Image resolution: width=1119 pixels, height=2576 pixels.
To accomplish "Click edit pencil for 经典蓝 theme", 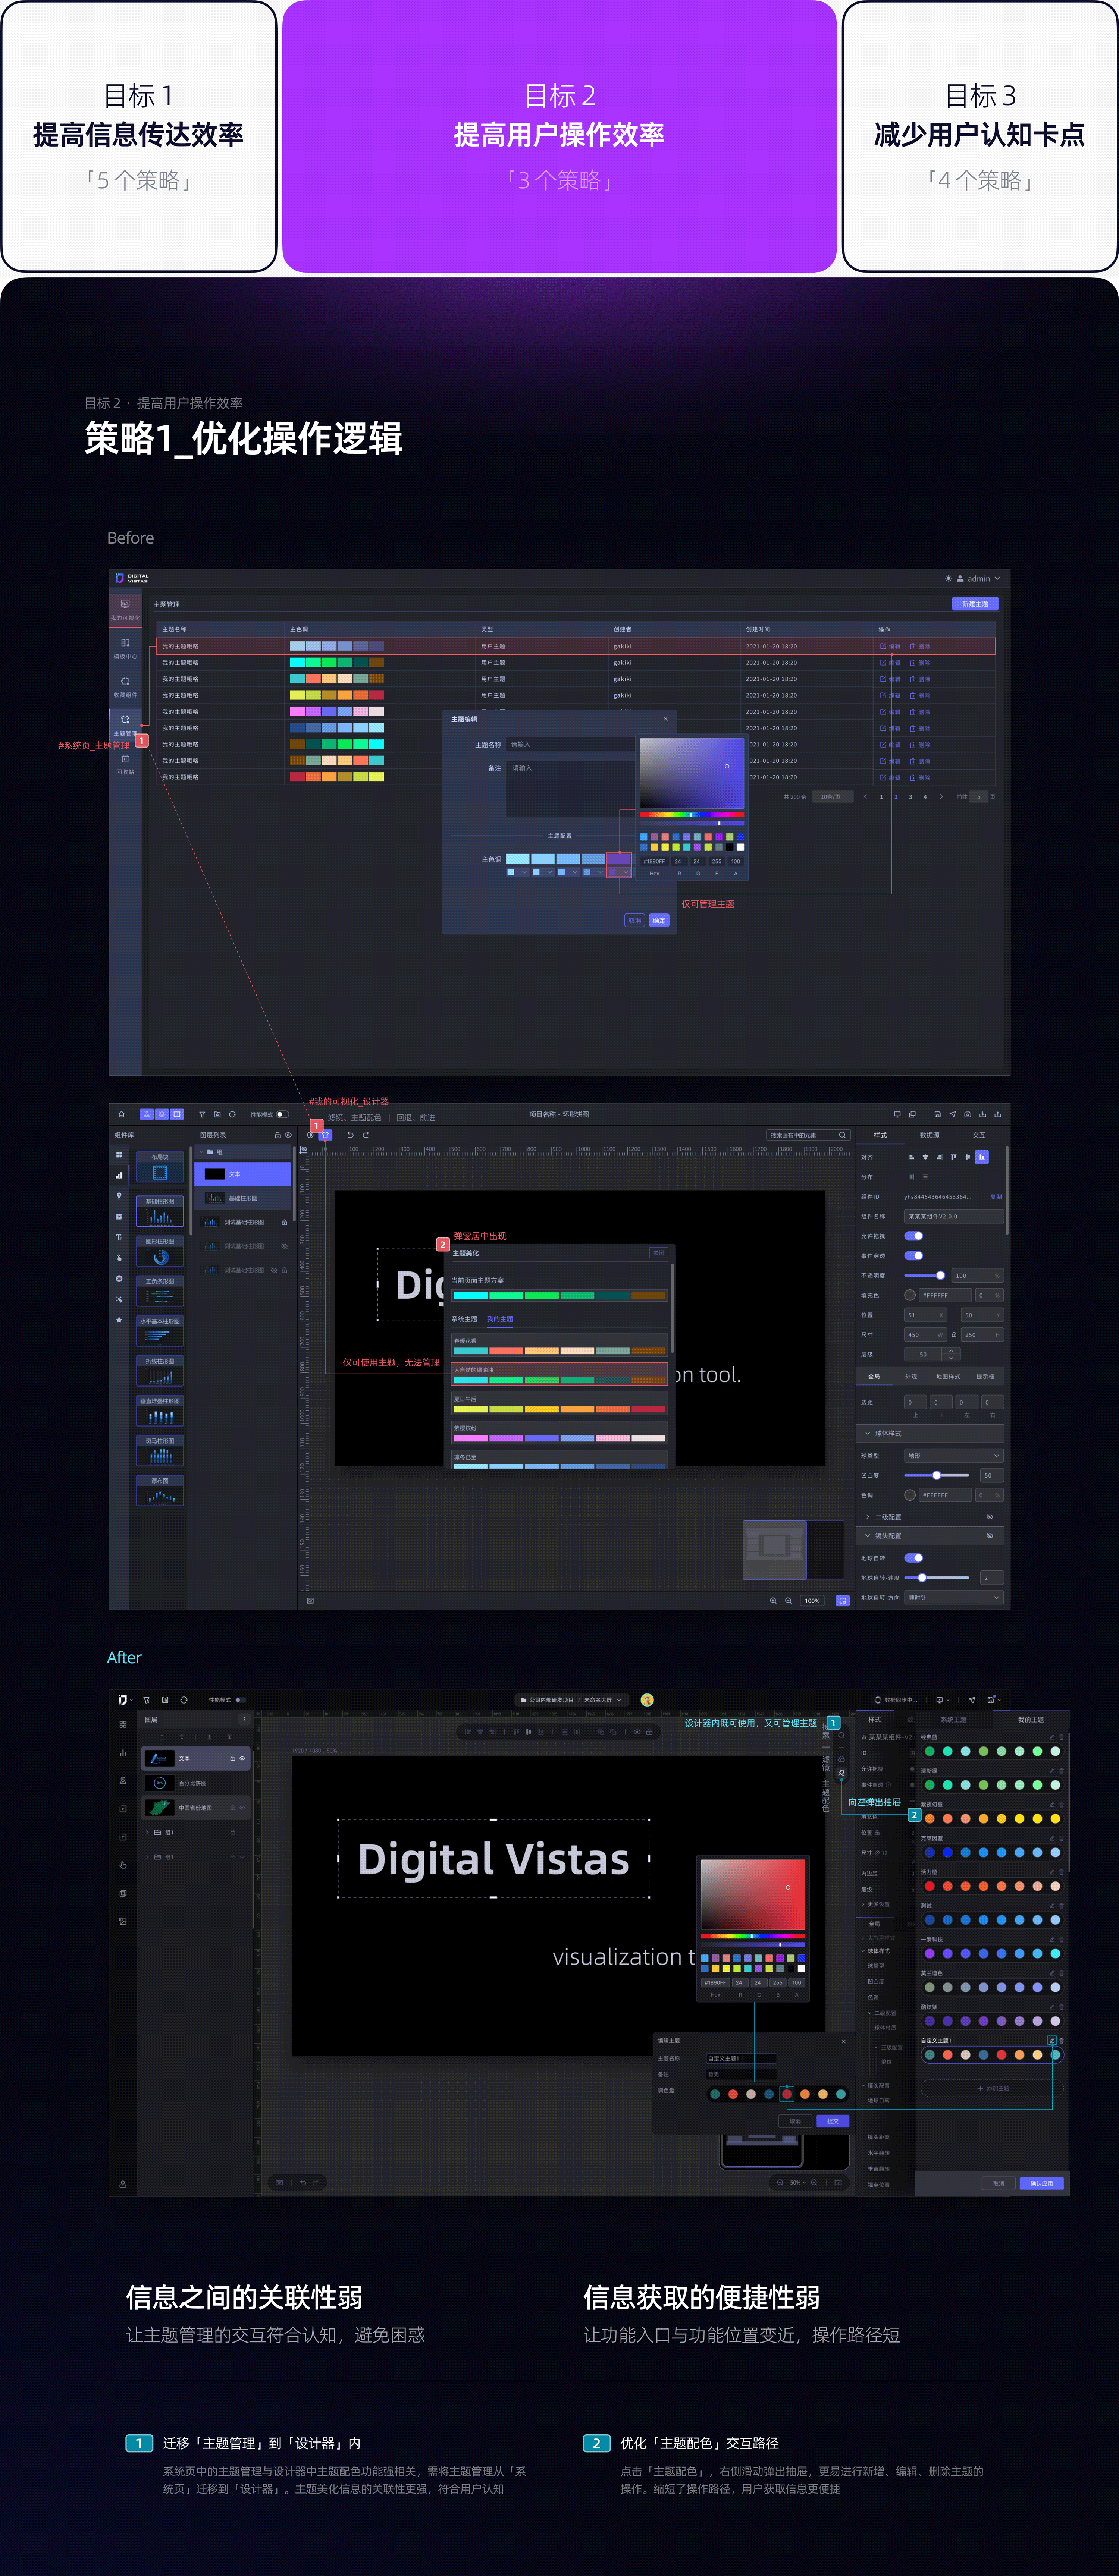I will pos(1052,1737).
